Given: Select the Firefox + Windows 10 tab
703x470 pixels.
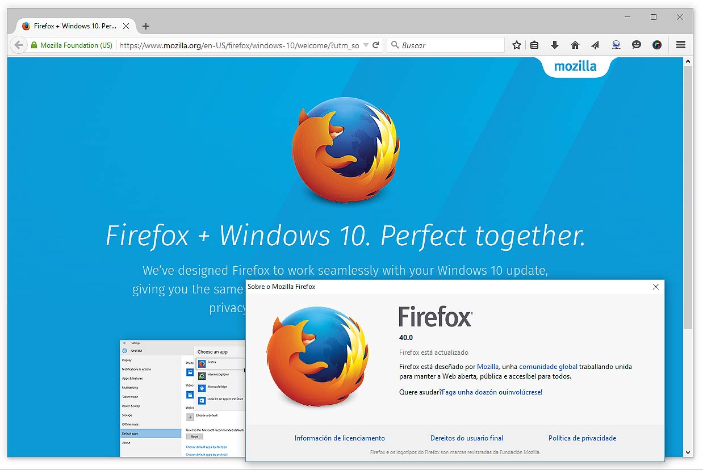Looking at the screenshot, I should coord(76,26).
